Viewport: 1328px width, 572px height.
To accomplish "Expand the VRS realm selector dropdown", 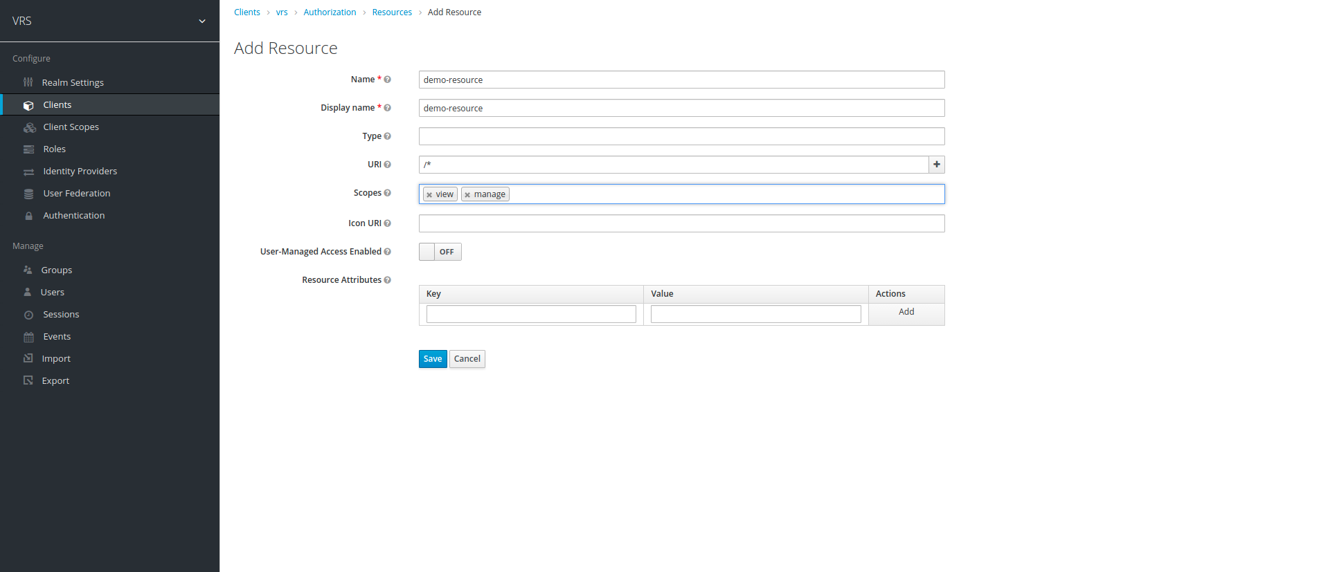I will tap(201, 21).
